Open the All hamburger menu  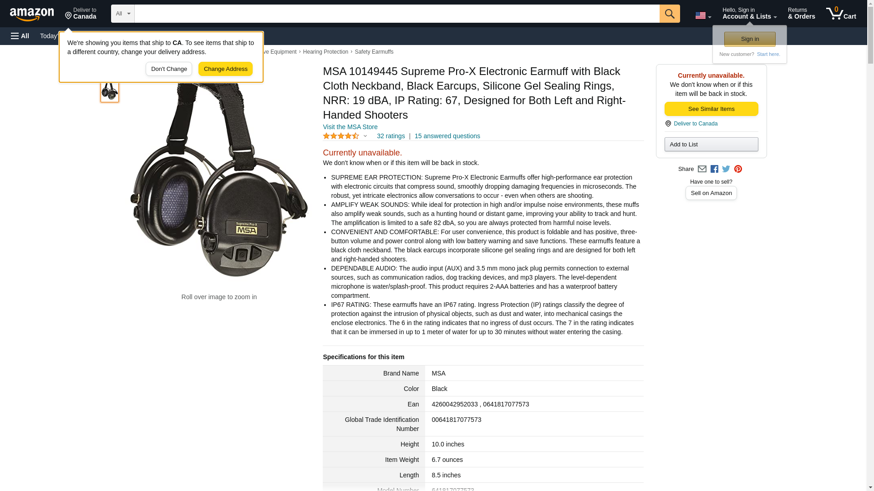pos(20,36)
